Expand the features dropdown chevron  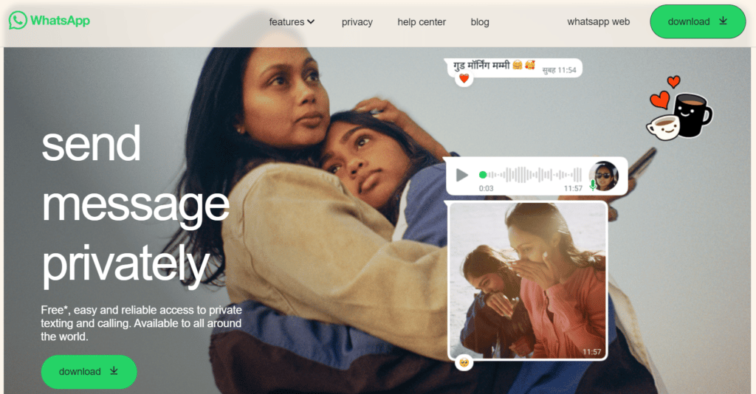311,21
